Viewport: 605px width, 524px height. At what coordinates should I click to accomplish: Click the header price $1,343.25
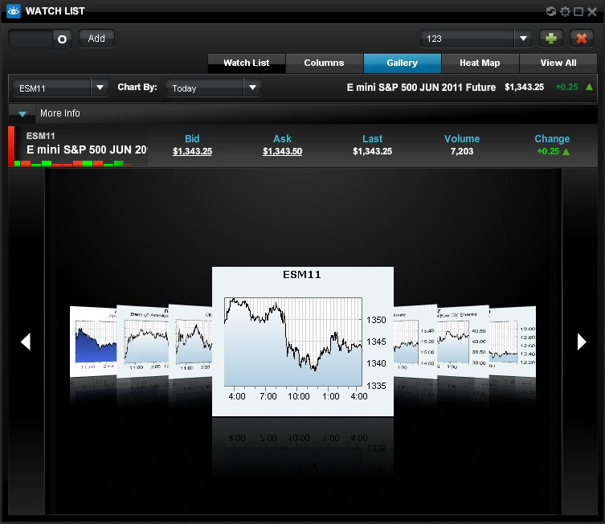point(525,88)
